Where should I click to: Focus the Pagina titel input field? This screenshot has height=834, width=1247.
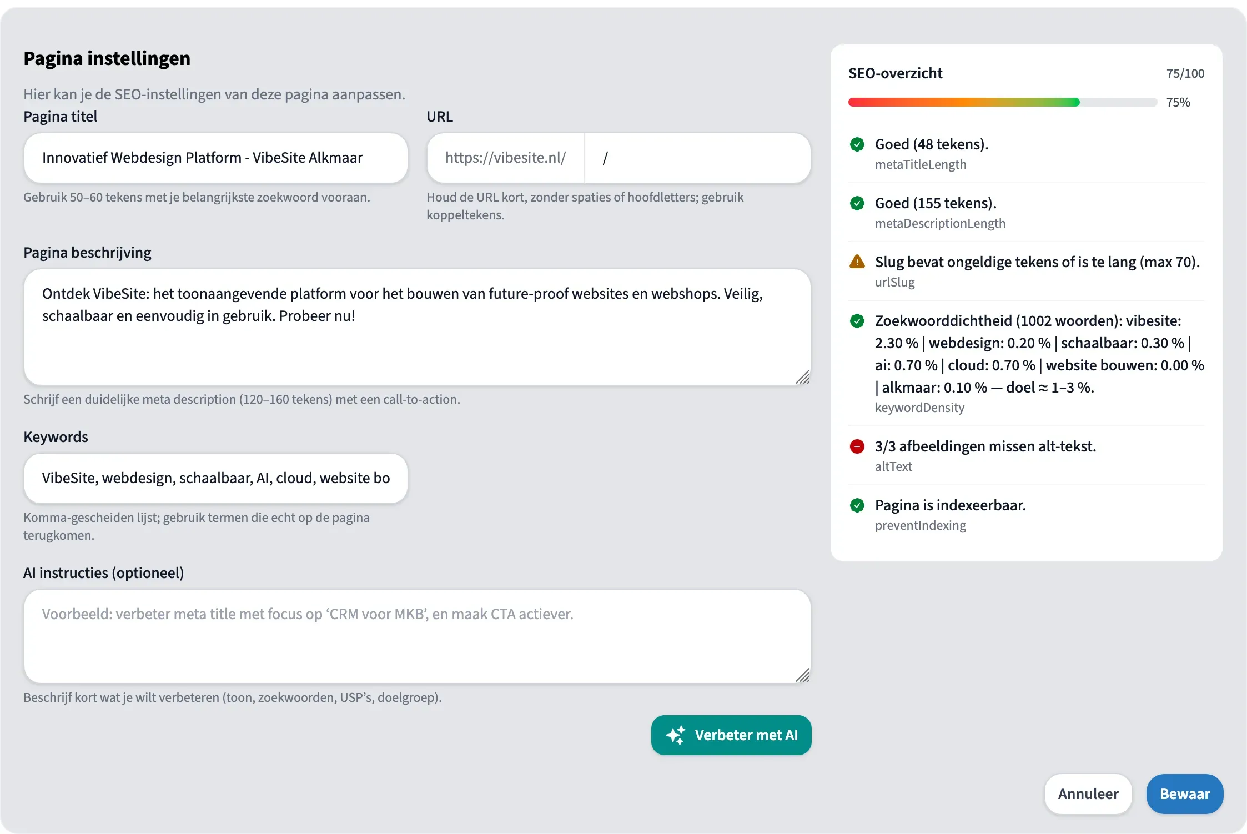pyautogui.click(x=215, y=158)
